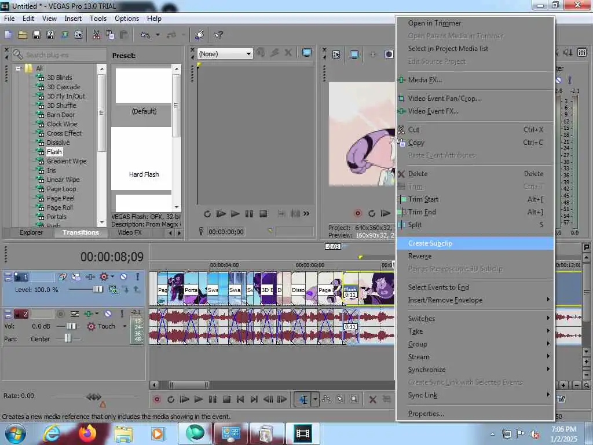
Task: Choose Open in Trimmer from context menu
Action: (x=475, y=23)
